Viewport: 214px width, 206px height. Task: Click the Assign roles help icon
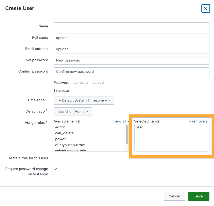(x=46, y=122)
